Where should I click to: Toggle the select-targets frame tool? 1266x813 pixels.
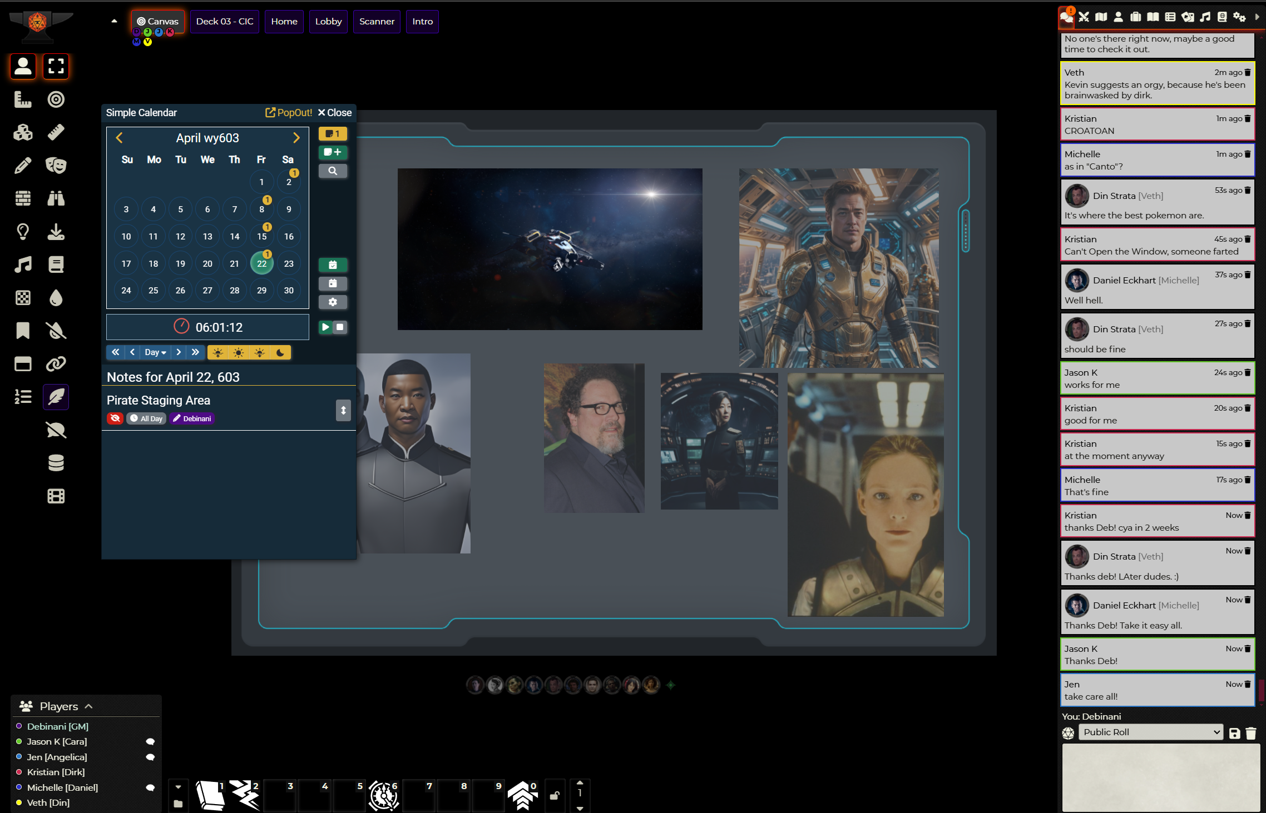pos(56,66)
